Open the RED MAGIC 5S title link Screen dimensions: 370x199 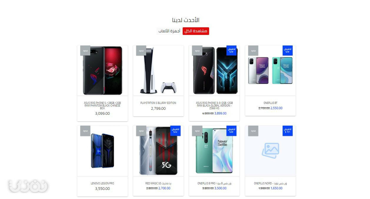158,183
